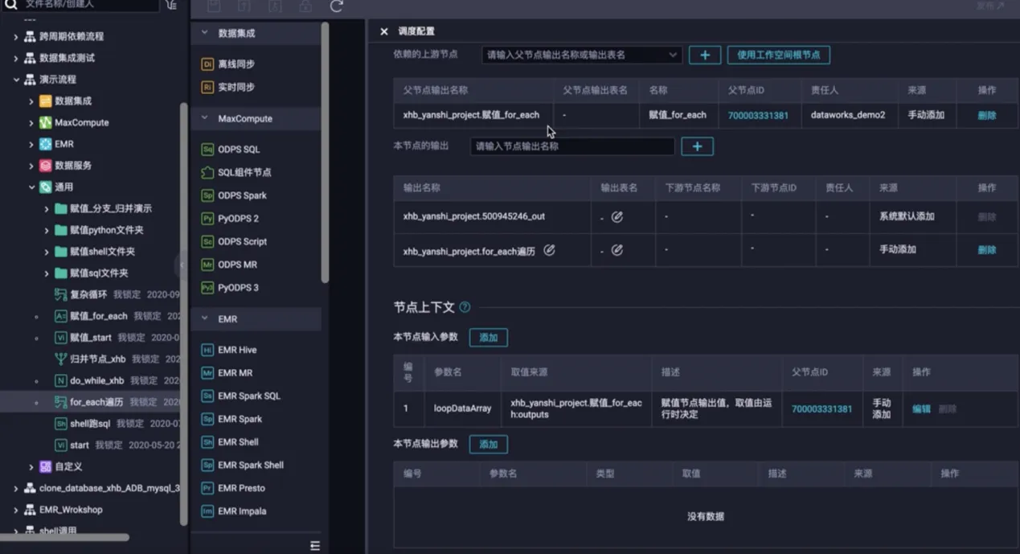
Task: Pick the EMR Spark node icon
Action: point(207,419)
